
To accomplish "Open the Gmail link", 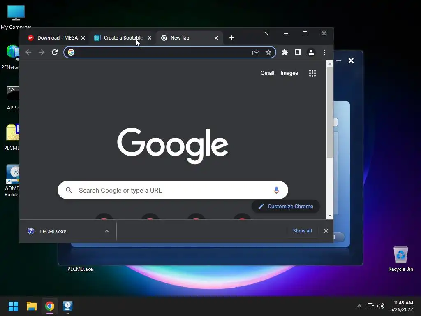I will (267, 73).
